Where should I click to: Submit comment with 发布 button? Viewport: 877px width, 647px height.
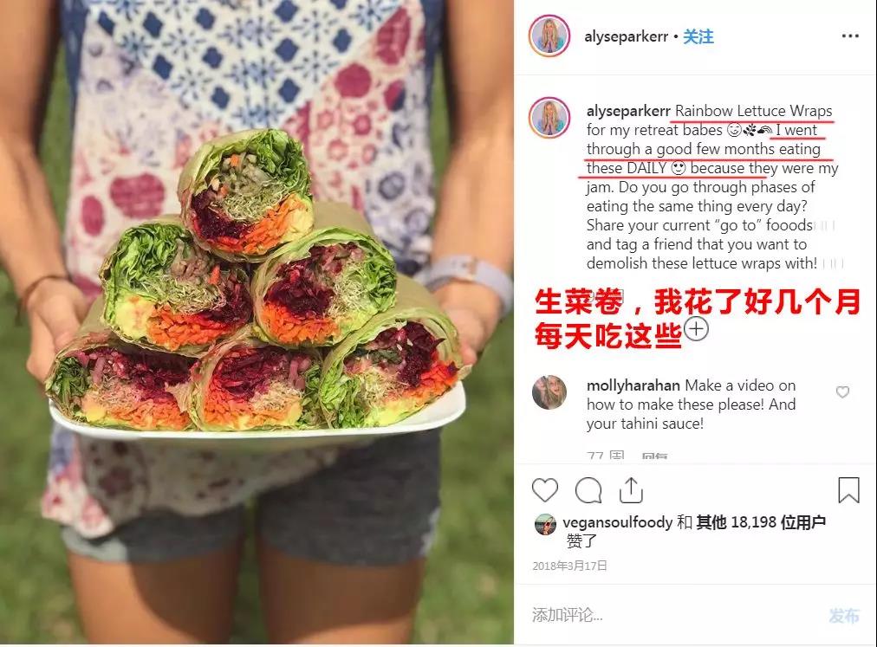[x=844, y=616]
